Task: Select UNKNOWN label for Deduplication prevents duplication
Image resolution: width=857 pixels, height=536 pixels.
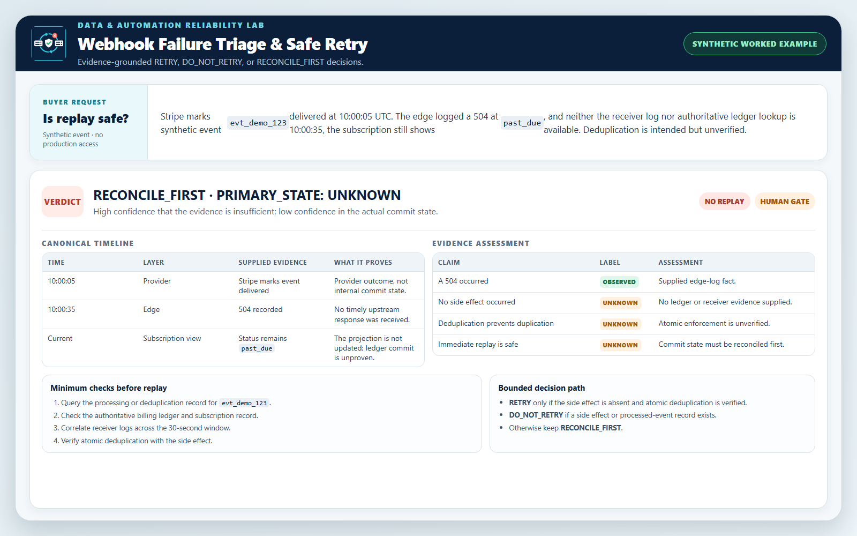Action: point(620,324)
